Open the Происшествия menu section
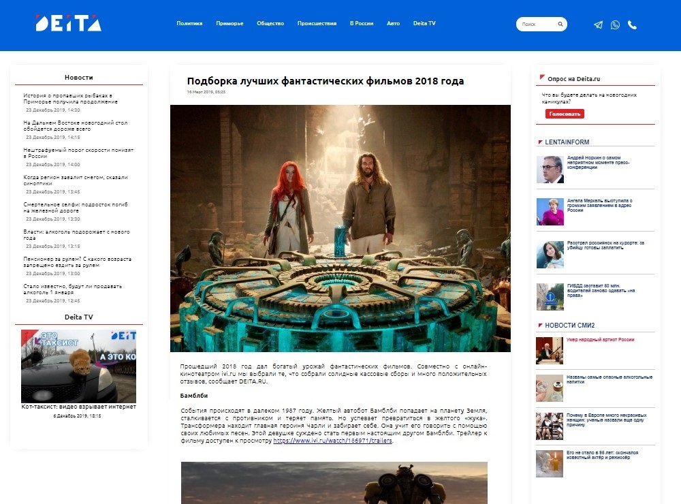This screenshot has width=681, height=504. click(x=317, y=23)
